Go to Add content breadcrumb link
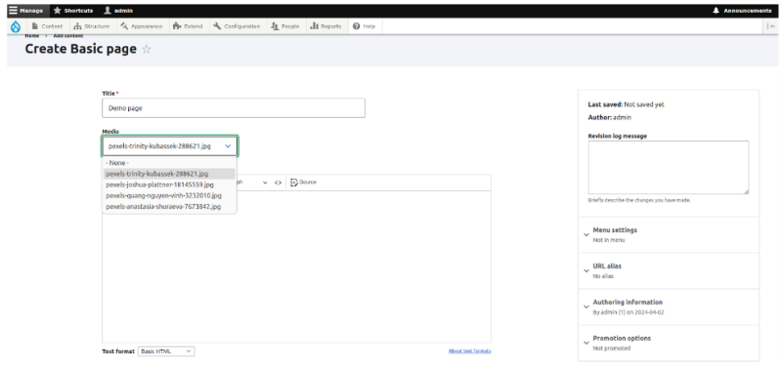This screenshot has width=782, height=366. [68, 36]
